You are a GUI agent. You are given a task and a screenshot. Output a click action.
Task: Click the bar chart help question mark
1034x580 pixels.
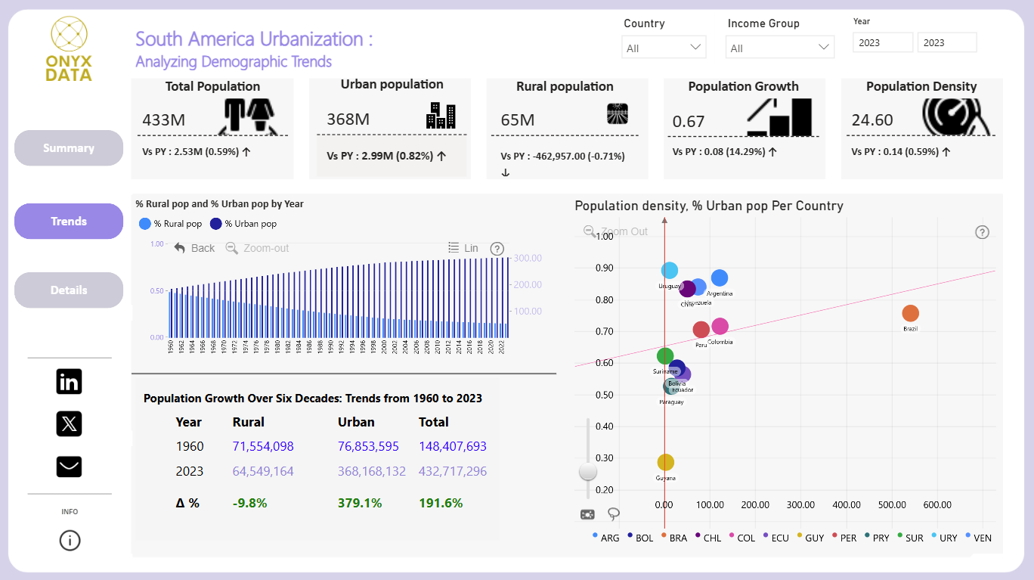coord(497,248)
